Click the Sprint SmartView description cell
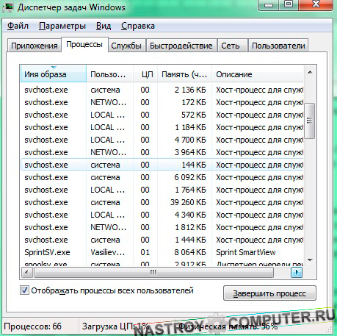The height and width of the screenshot is (336, 337). click(246, 252)
